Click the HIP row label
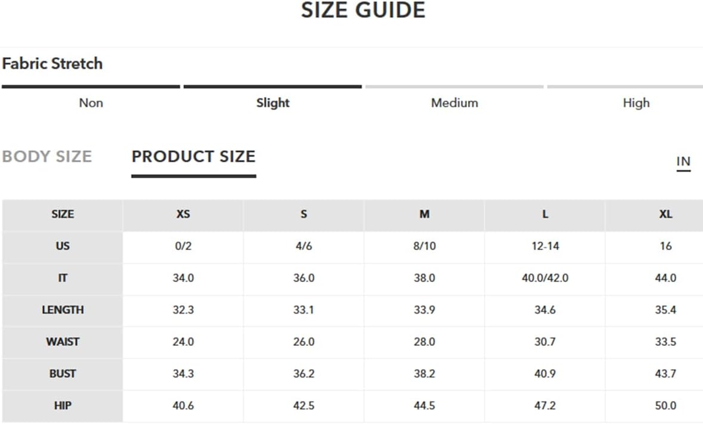 [x=63, y=406]
